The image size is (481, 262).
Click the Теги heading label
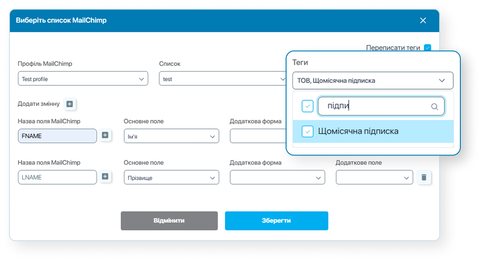[300, 62]
